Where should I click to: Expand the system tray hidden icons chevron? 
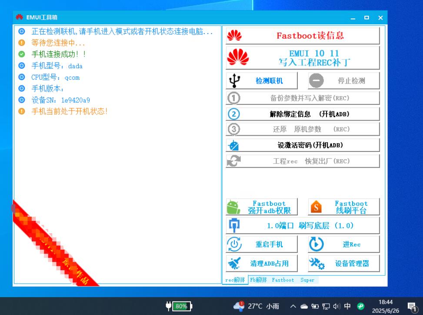click(293, 306)
